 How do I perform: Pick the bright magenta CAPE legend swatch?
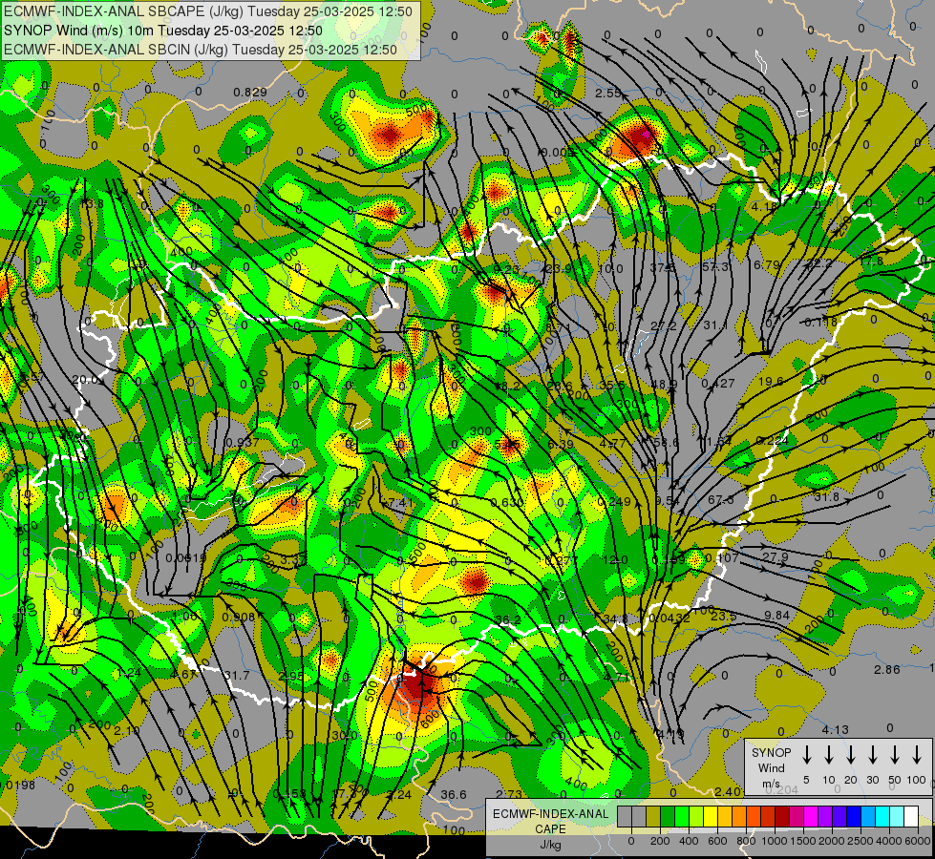point(811,817)
